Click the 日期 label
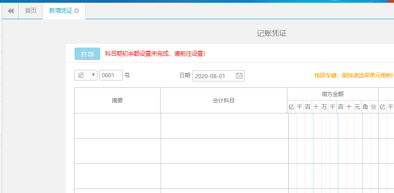This screenshot has width=394, height=193. (x=185, y=75)
